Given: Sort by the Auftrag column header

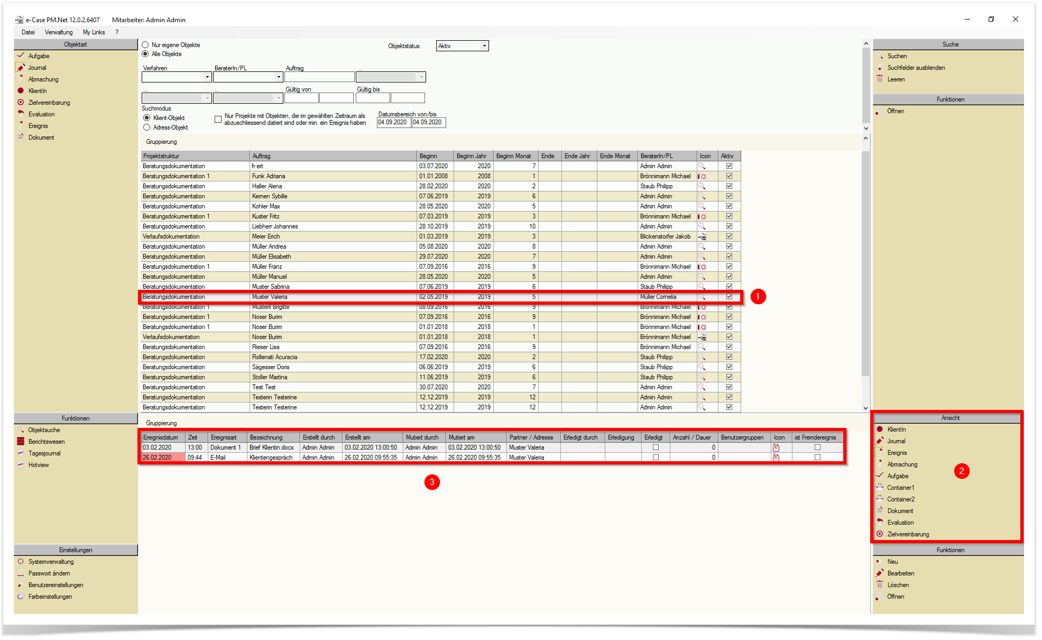Looking at the screenshot, I should coord(333,156).
